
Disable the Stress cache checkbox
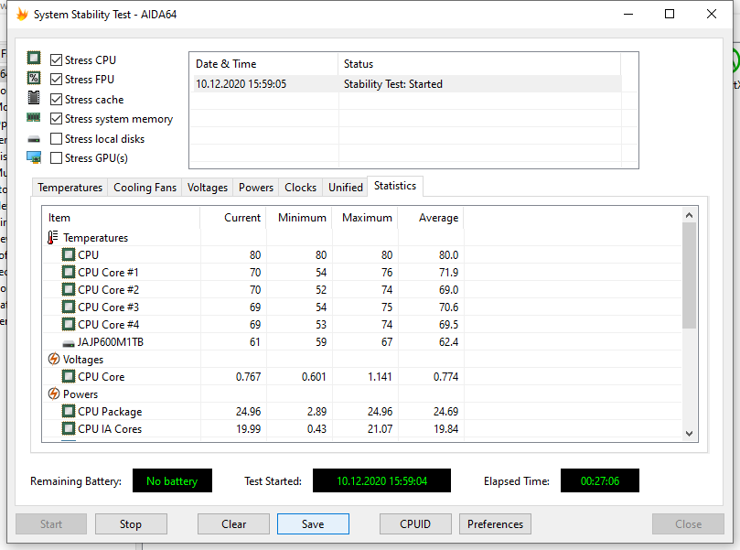56,99
